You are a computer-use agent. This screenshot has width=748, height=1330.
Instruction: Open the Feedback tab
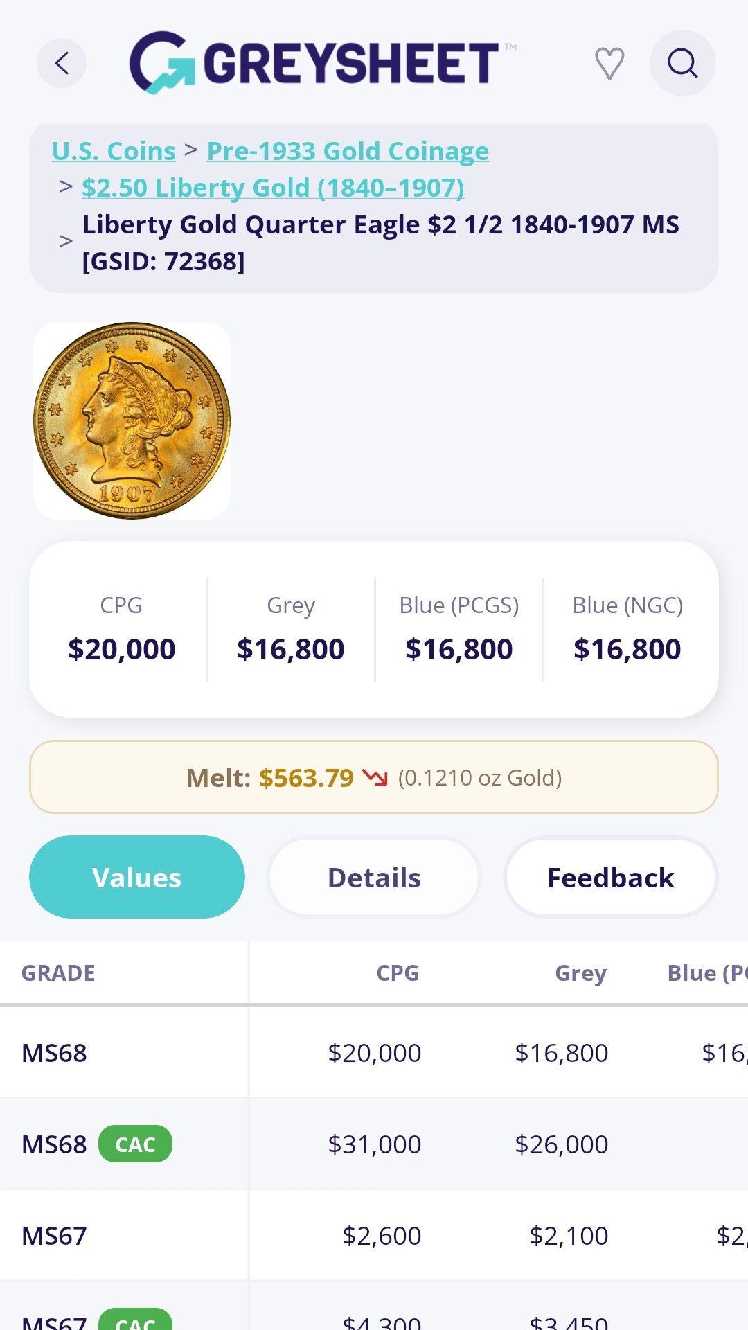pyautogui.click(x=611, y=877)
